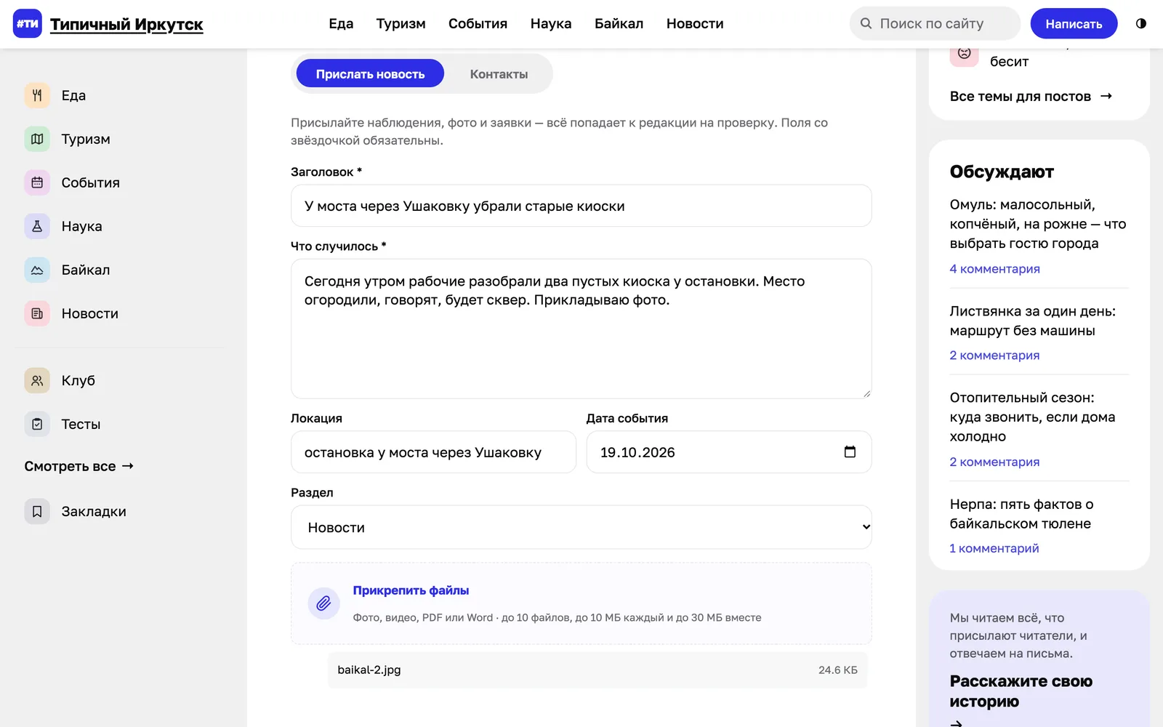Open sidebar Байкал mountain icon
Screen dimensions: 1163x727
tap(37, 270)
